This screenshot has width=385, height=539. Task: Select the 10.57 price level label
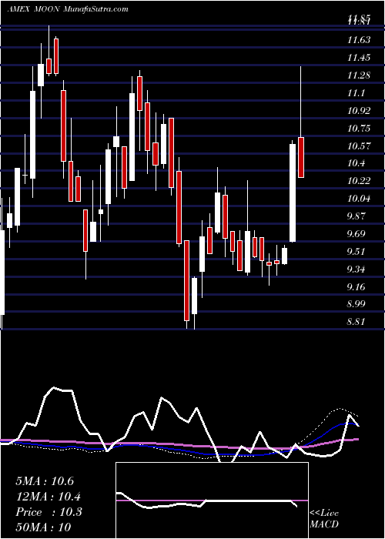(359, 146)
